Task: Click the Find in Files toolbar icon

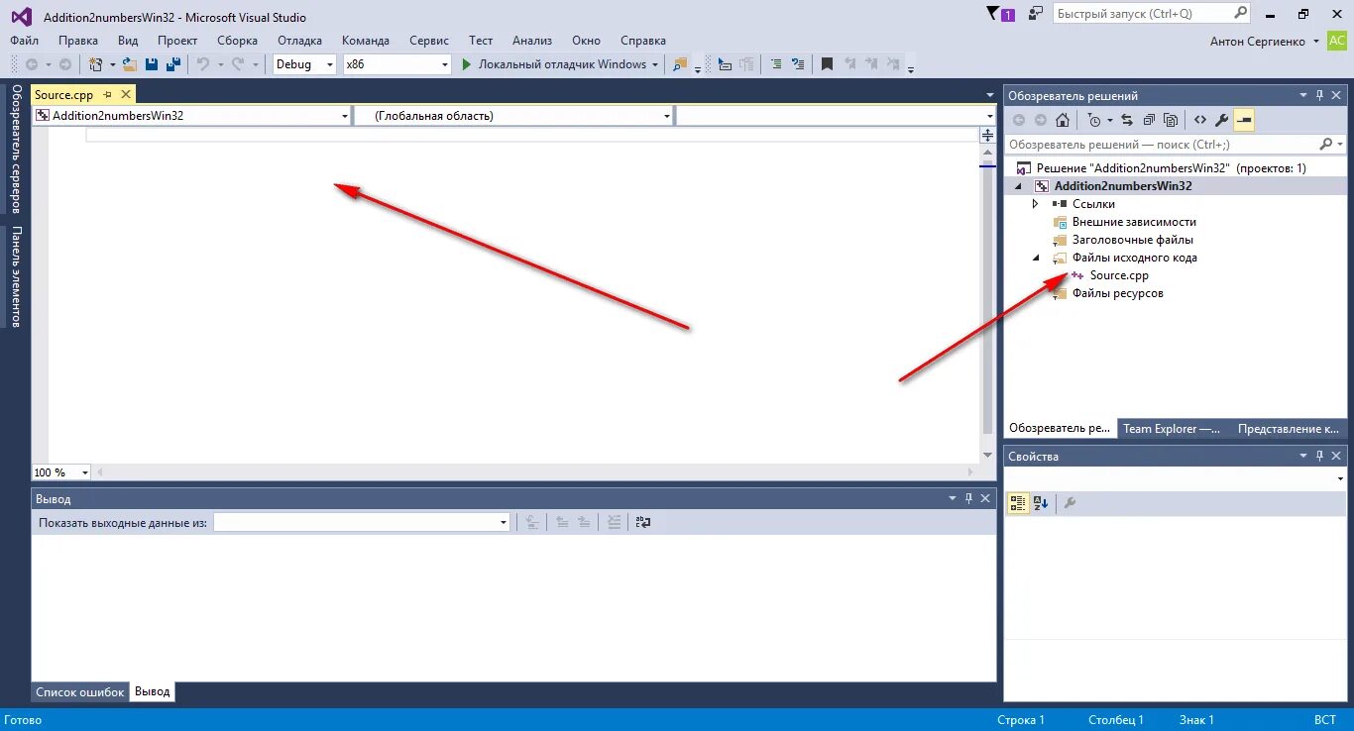Action: tap(680, 64)
